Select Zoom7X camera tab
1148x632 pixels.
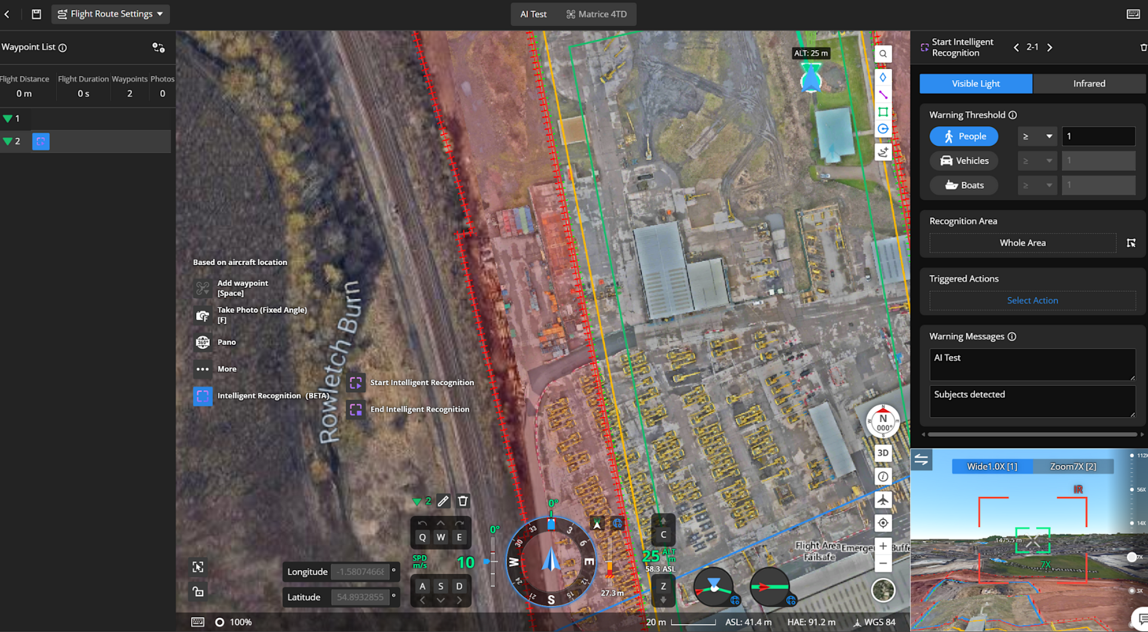(x=1073, y=467)
